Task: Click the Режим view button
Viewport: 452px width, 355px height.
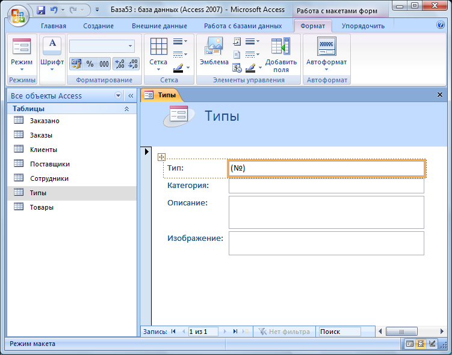Action: [22, 55]
